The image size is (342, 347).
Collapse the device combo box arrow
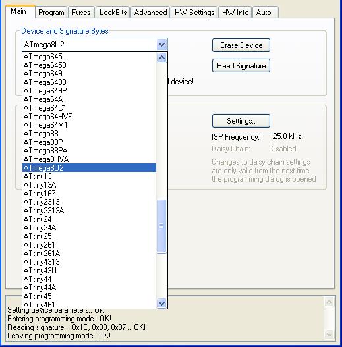coord(161,45)
